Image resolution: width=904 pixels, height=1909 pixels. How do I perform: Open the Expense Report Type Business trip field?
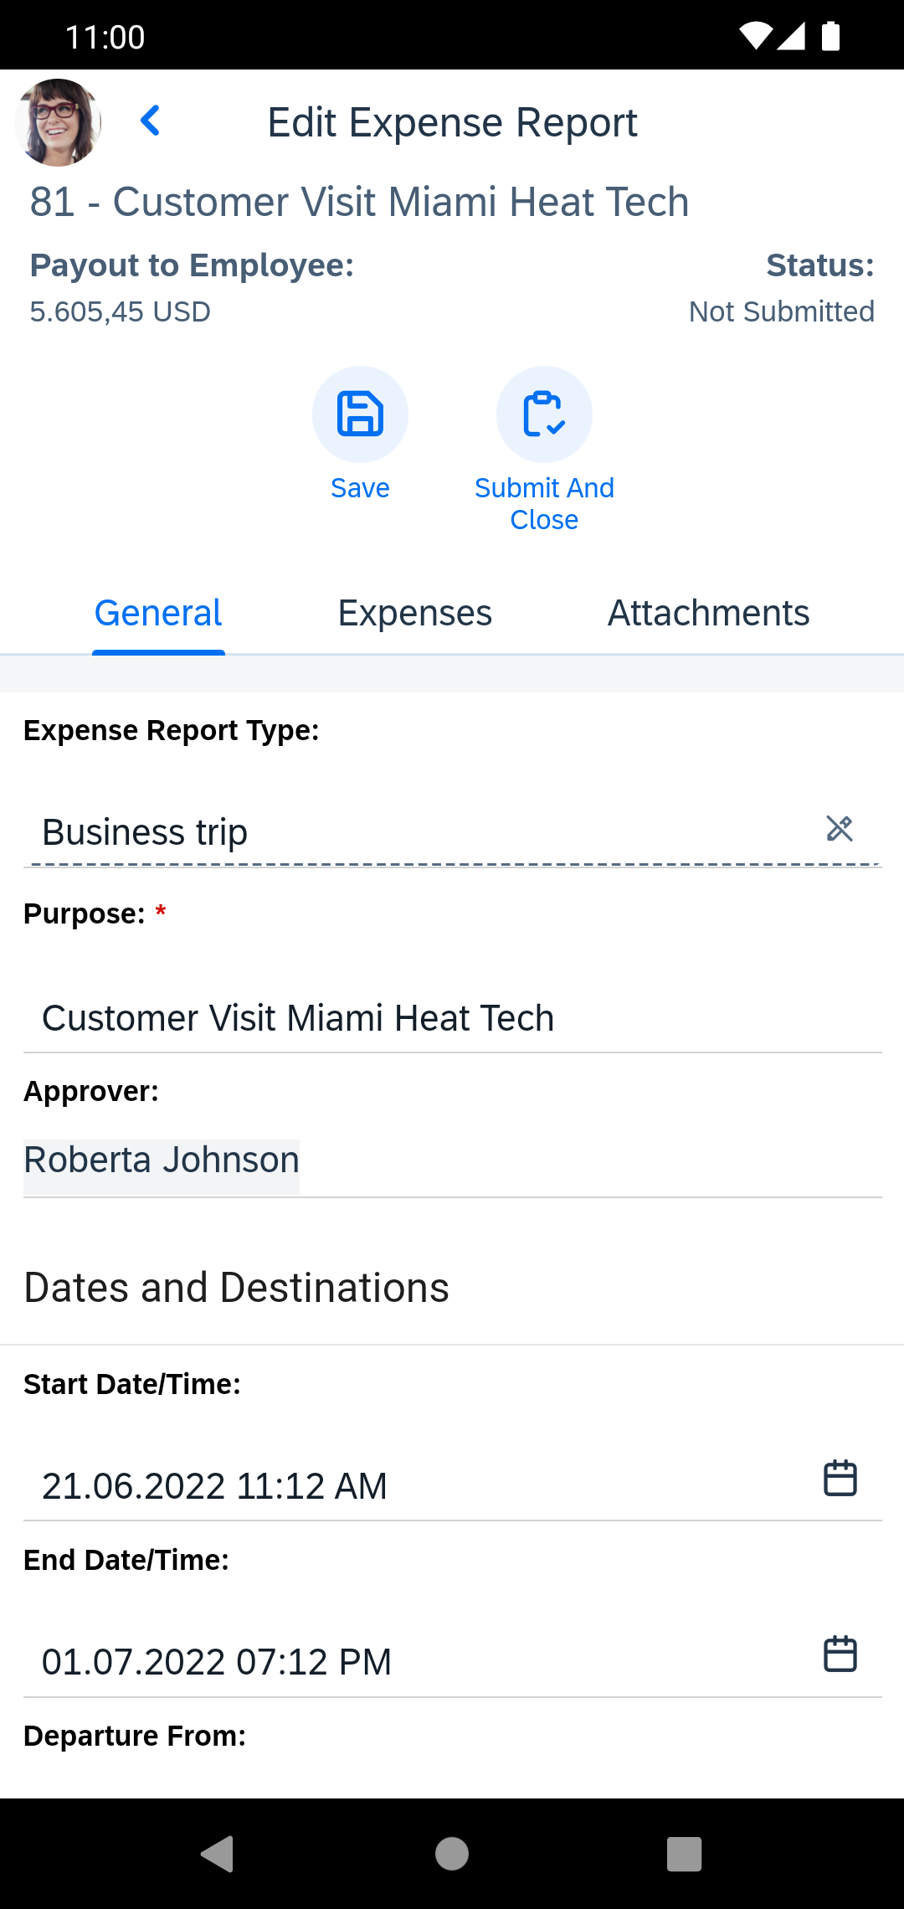pyautogui.click(x=453, y=832)
